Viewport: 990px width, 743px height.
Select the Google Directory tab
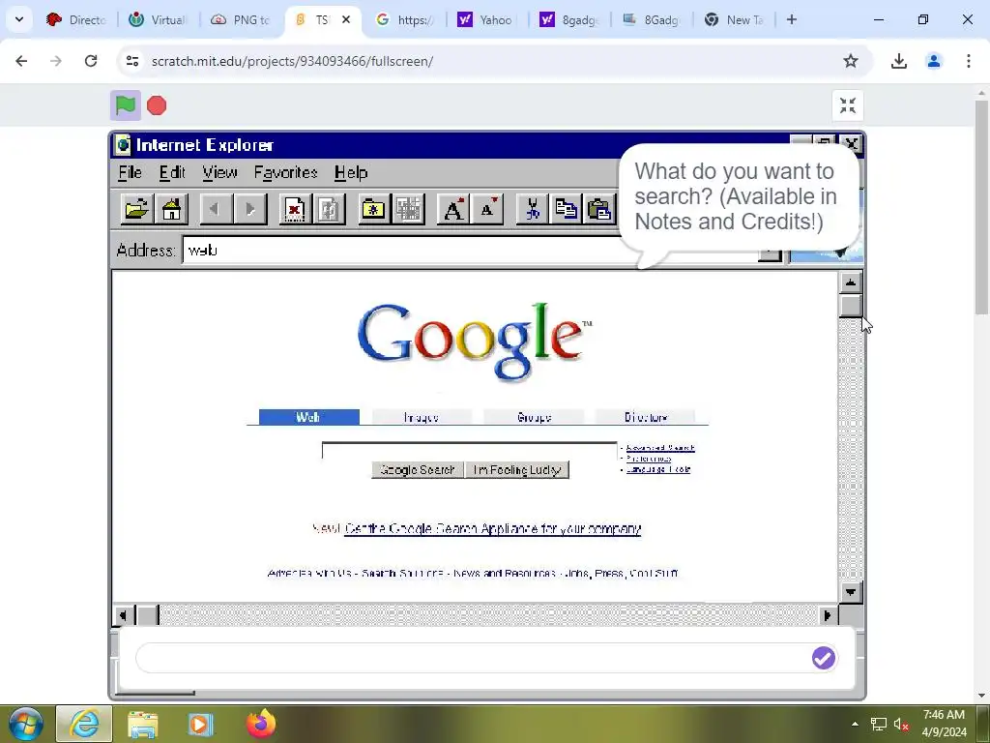[645, 417]
